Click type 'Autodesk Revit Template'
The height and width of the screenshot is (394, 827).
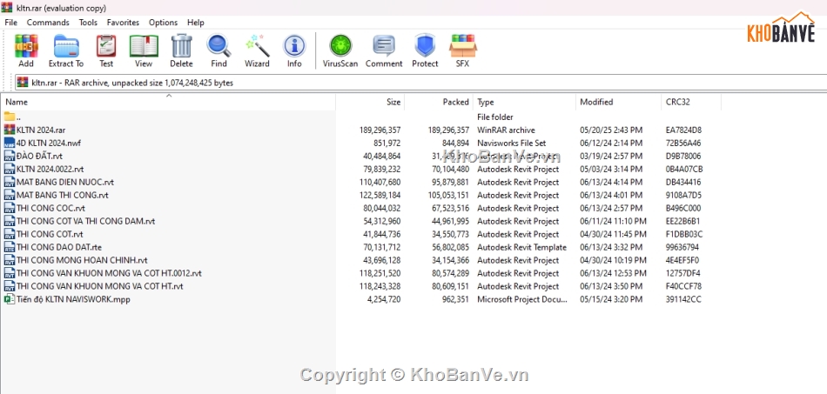[521, 247]
